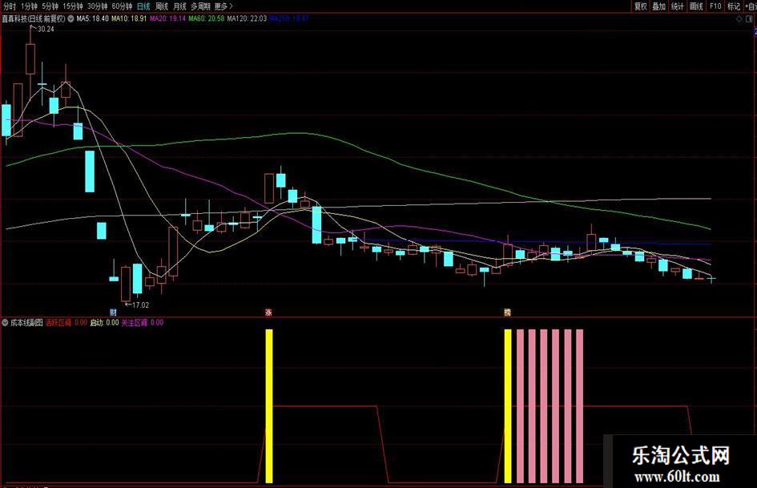Expand 更多 periods menu
This screenshot has width=757, height=488.
[x=223, y=6]
